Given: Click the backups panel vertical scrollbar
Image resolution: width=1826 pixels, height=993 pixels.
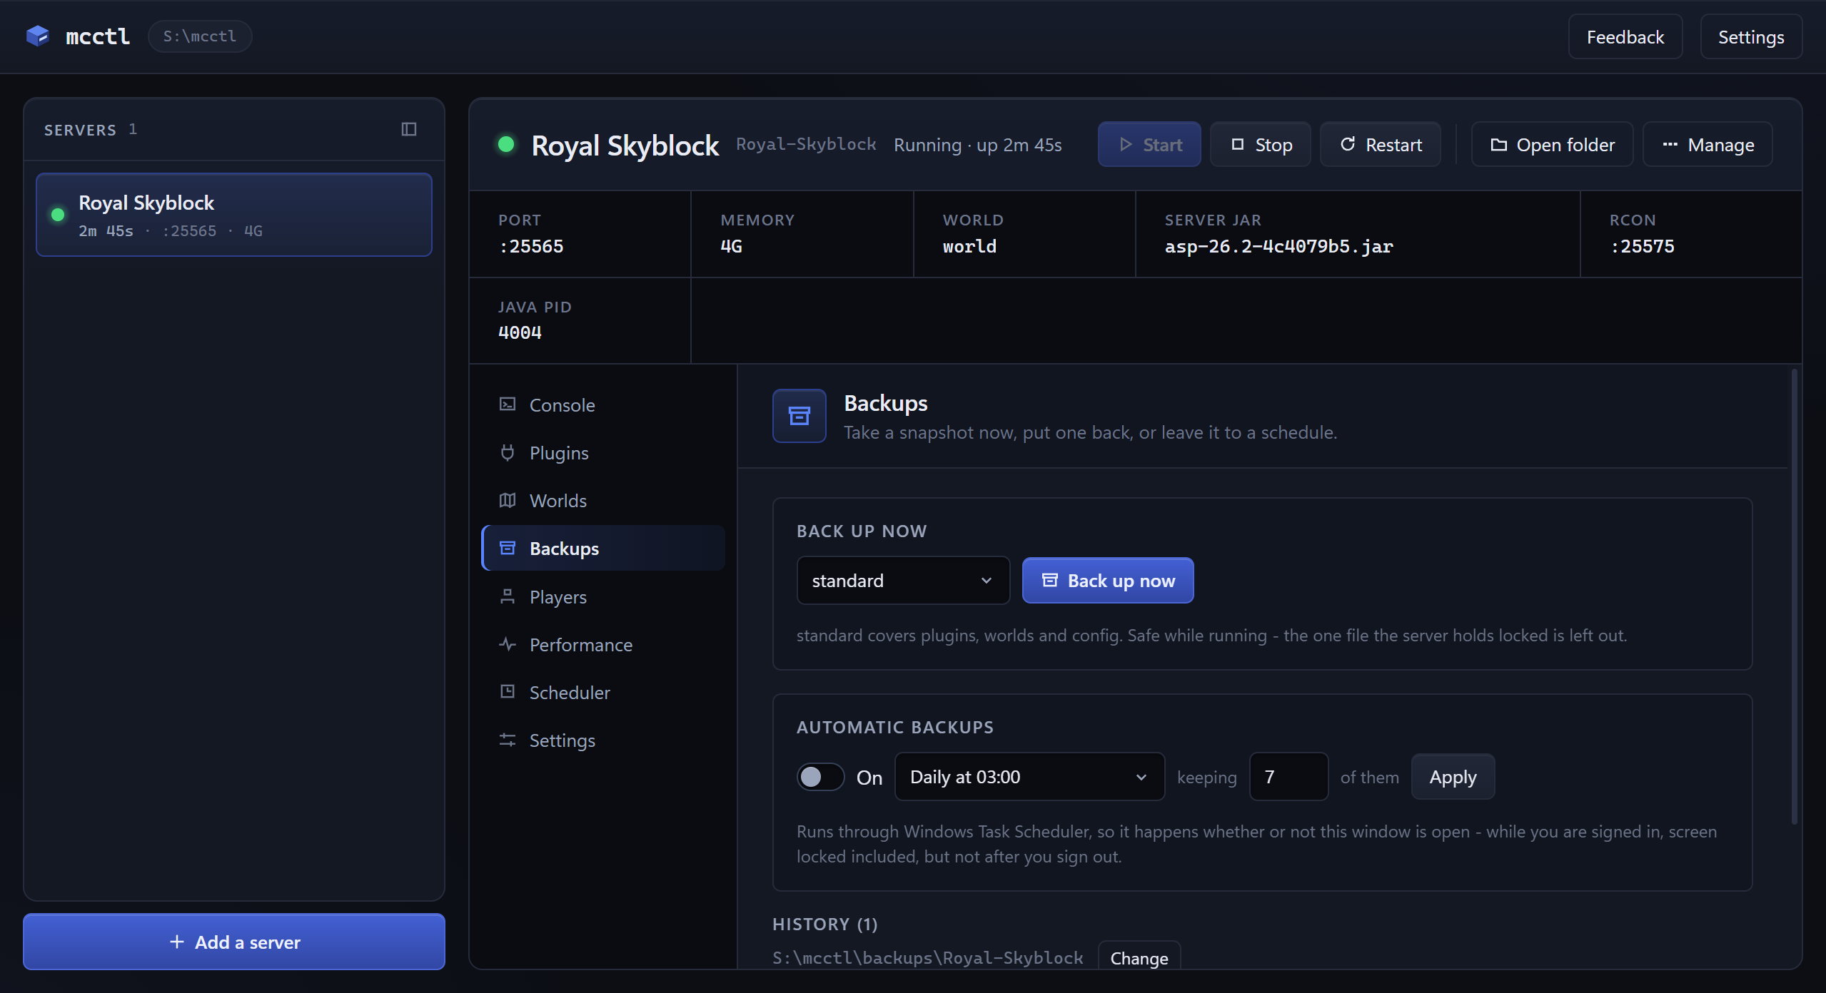Looking at the screenshot, I should pos(1794,596).
